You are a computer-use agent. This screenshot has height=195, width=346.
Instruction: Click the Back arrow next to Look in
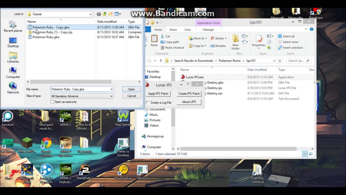click(x=99, y=14)
